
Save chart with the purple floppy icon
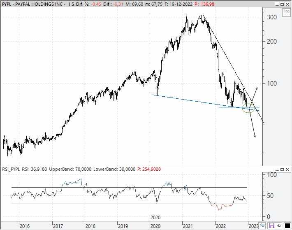click(272, 226)
